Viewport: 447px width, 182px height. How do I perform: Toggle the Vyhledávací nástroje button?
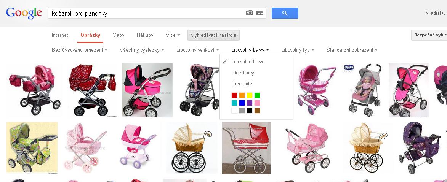(x=213, y=35)
